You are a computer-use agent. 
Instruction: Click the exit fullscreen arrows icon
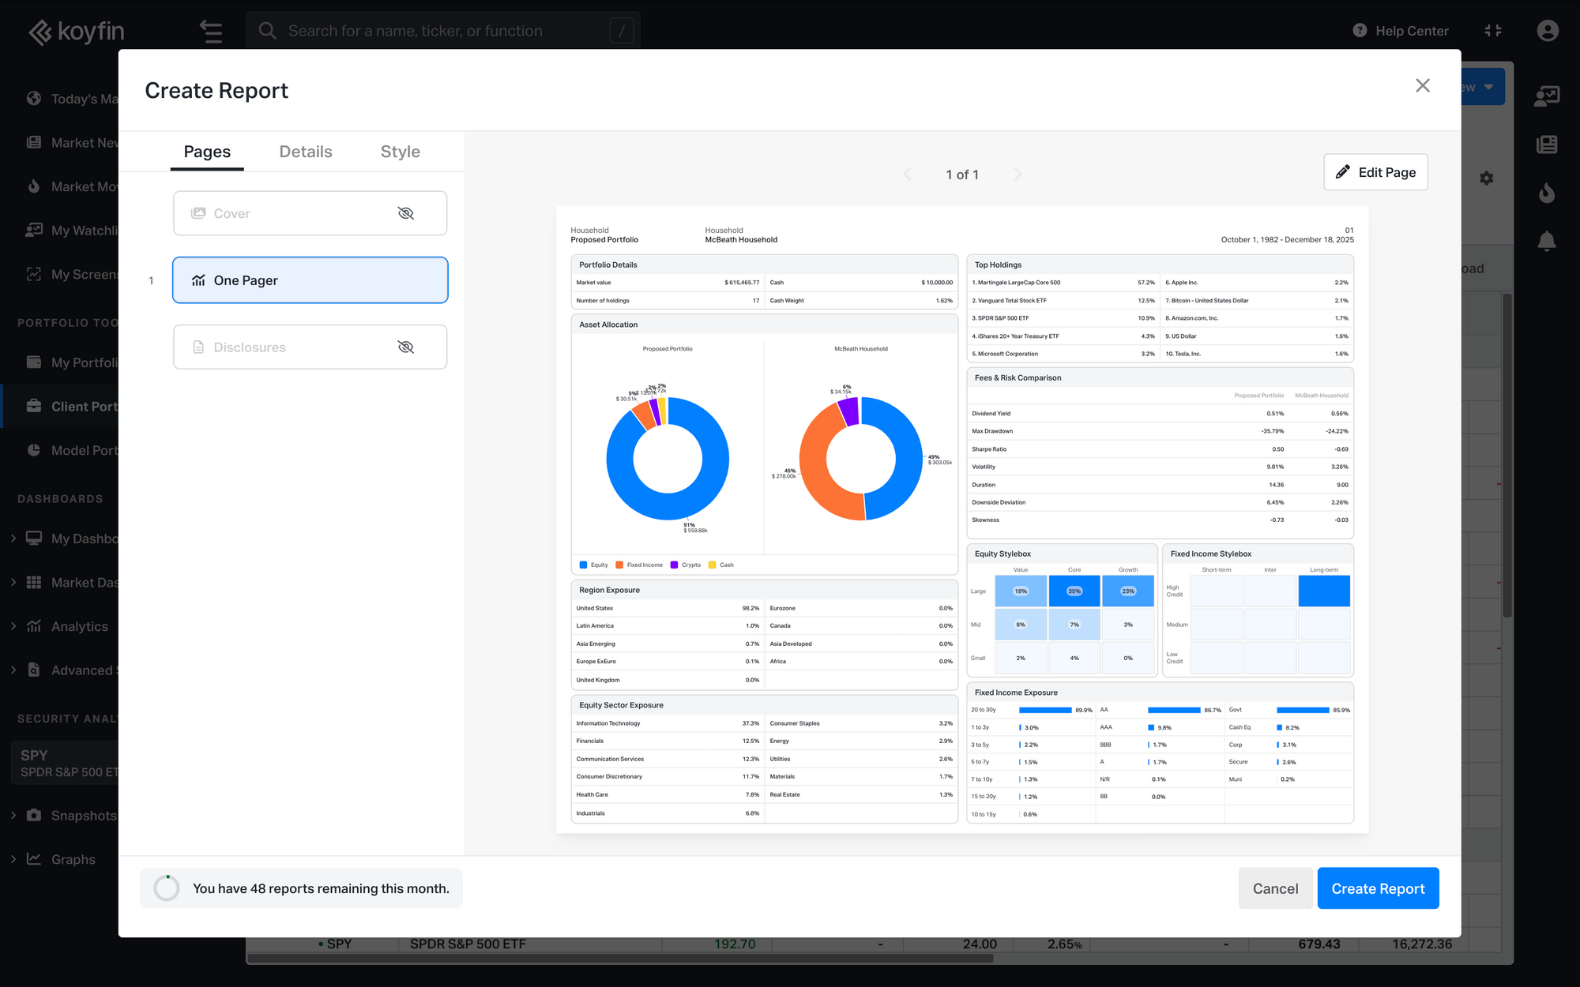click(x=1493, y=31)
